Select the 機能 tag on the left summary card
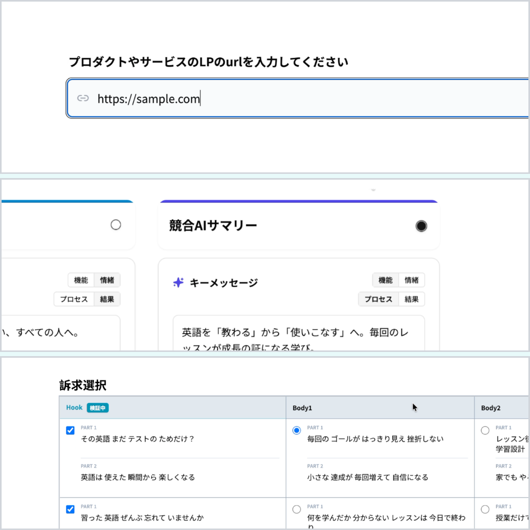This screenshot has height=530, width=530. click(81, 280)
